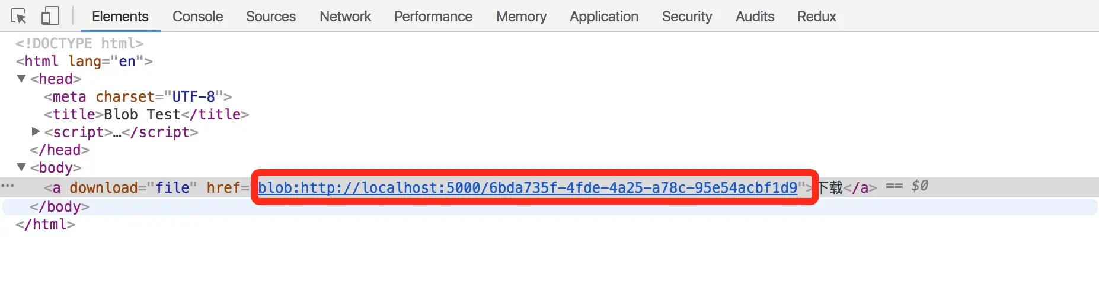
Task: Open the Performance tab
Action: (433, 17)
